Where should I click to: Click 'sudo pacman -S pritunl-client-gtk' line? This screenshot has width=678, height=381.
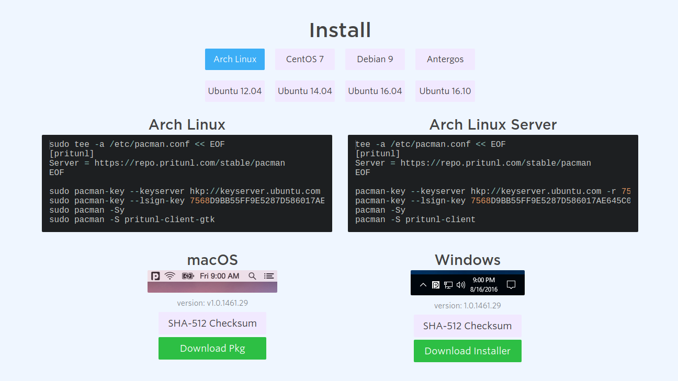[x=132, y=220]
